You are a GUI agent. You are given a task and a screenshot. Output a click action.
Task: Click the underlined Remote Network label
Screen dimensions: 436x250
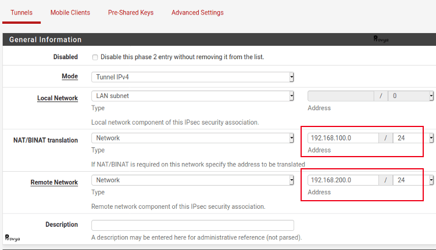click(54, 182)
